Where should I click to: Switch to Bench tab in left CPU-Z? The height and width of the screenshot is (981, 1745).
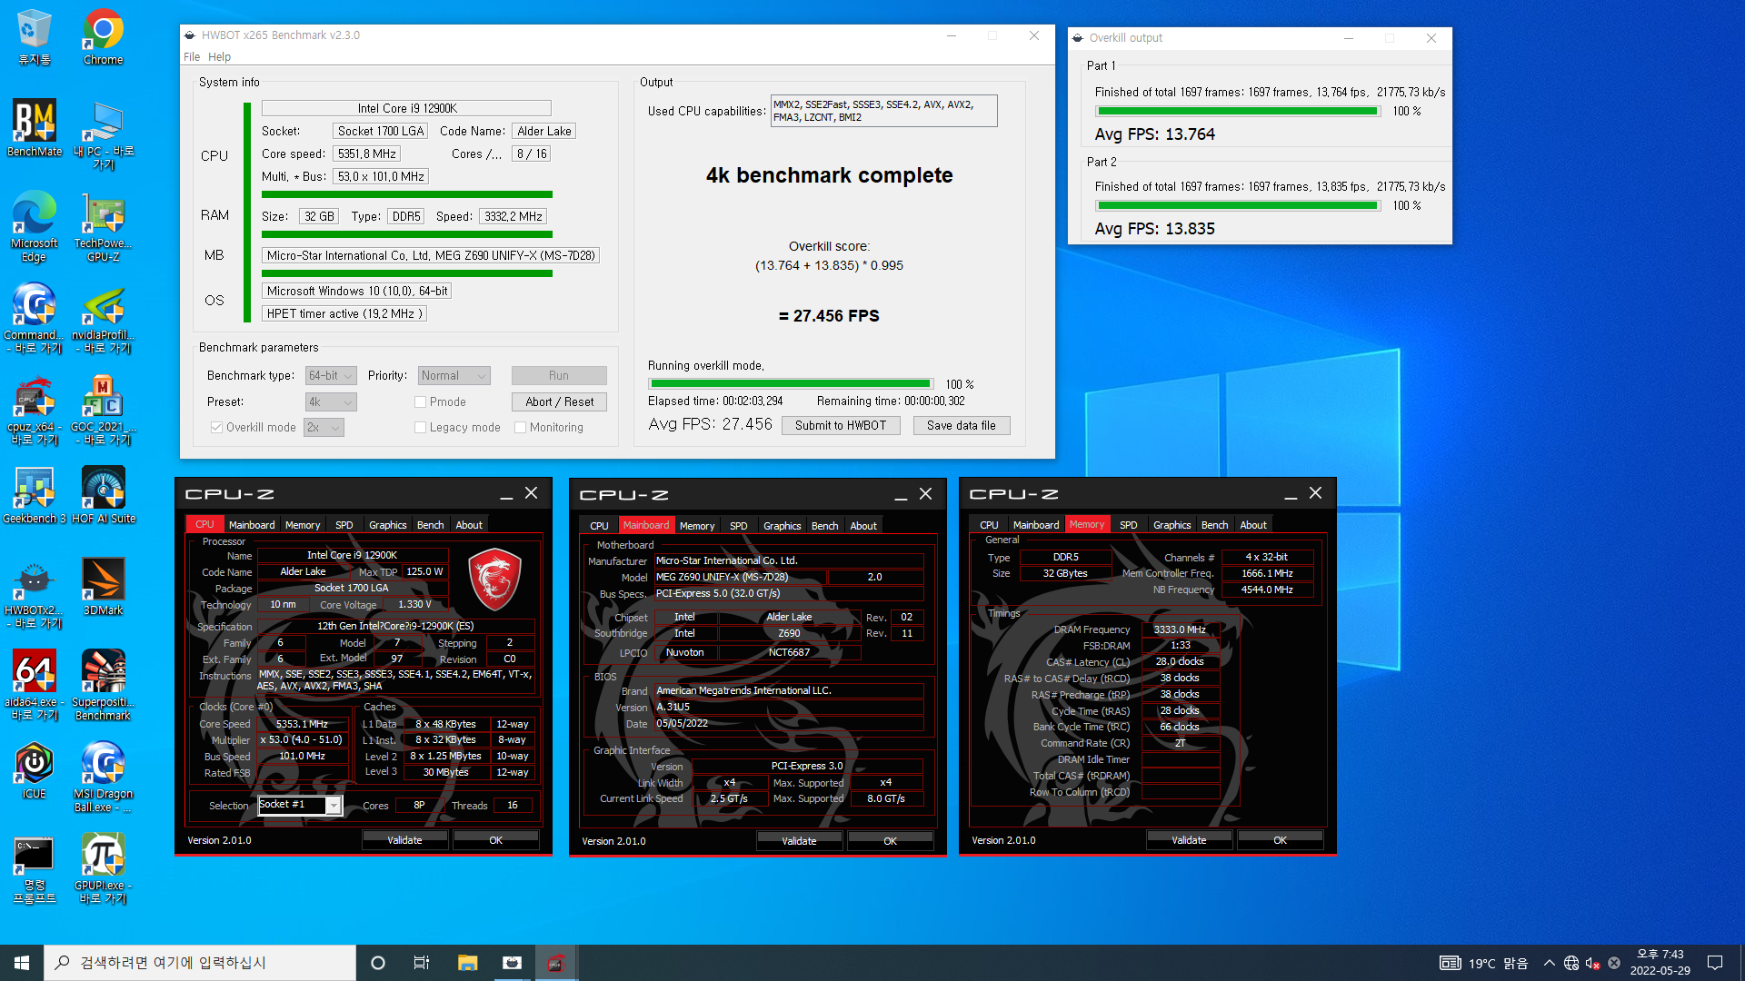click(x=430, y=525)
